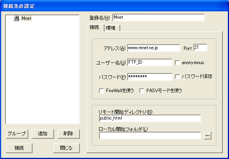This screenshot has width=229, height=159.
Task: Click the リモート開始ディレクトリ field with public_html
Action: pos(150,118)
